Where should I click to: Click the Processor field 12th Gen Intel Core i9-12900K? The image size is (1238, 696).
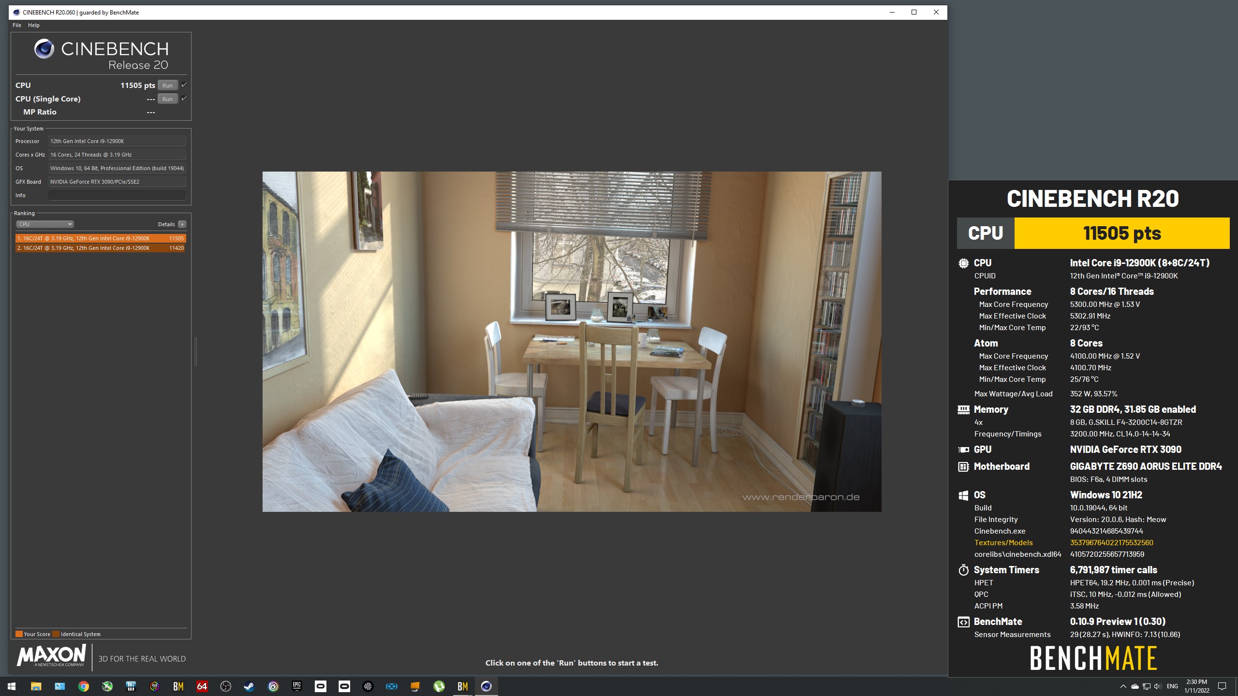117,141
